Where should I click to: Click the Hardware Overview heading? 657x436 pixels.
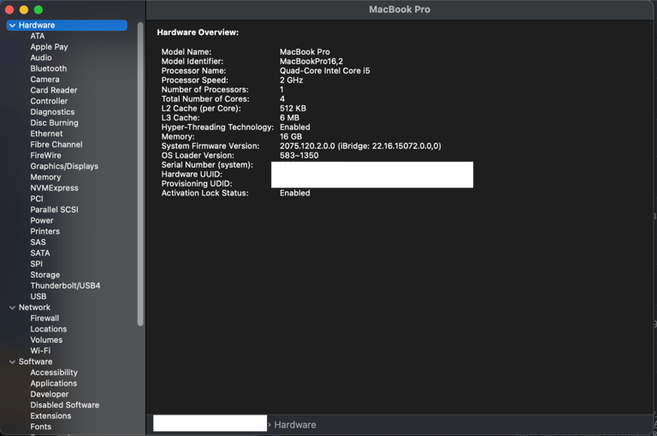[x=198, y=33]
